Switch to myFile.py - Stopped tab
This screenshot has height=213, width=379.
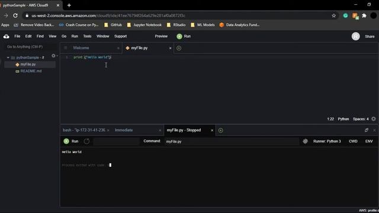(184, 130)
